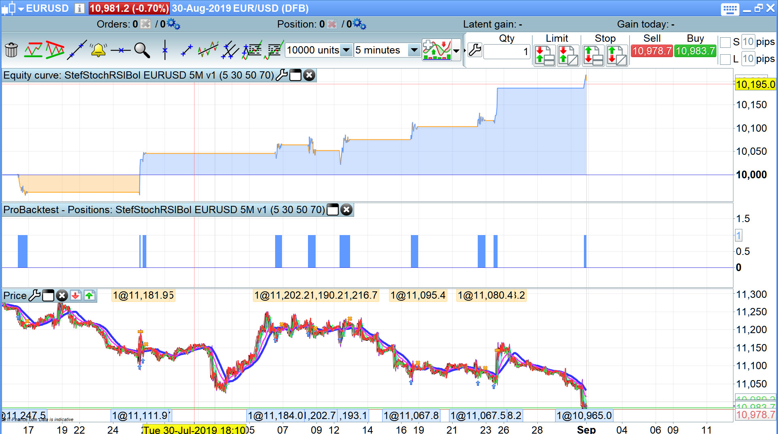Open the Add indicator and trading system icon

point(437,50)
